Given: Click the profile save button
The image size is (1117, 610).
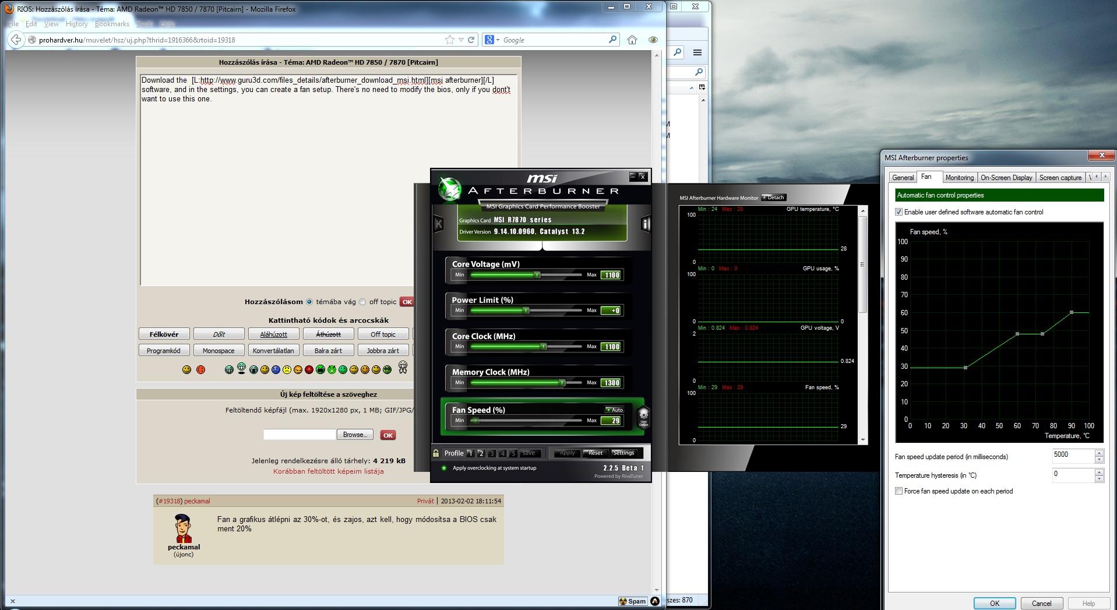Looking at the screenshot, I should click(x=529, y=453).
